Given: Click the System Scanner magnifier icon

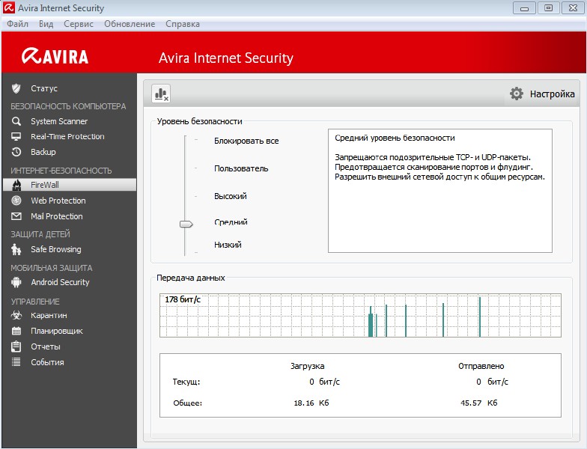Looking at the screenshot, I should coord(16,121).
